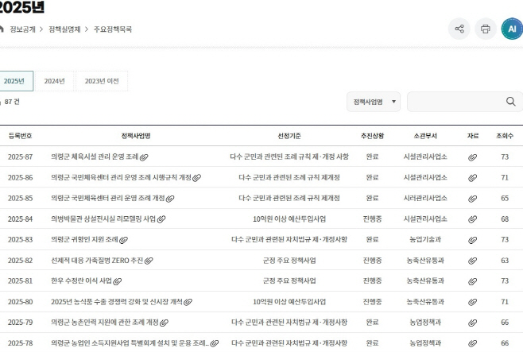Download attachment for entry 2025-84
The height and width of the screenshot is (352, 523).
pos(472,219)
